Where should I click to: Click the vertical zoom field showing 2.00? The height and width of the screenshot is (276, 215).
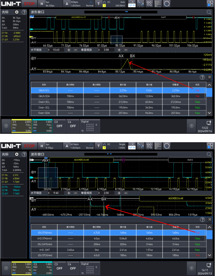pyautogui.click(x=107, y=193)
